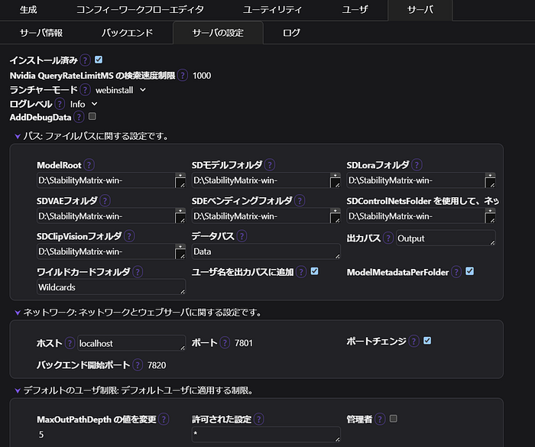
Task: Open help icon for インストール済み
Action: [x=85, y=60]
